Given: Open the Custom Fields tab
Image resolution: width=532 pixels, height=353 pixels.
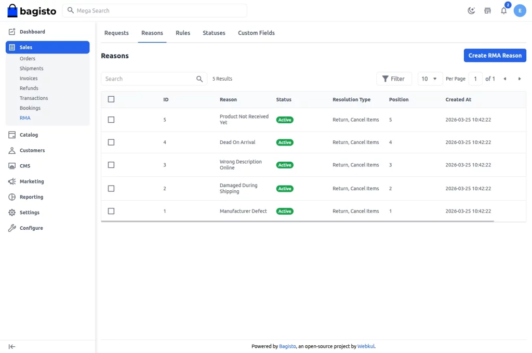Looking at the screenshot, I should [256, 33].
